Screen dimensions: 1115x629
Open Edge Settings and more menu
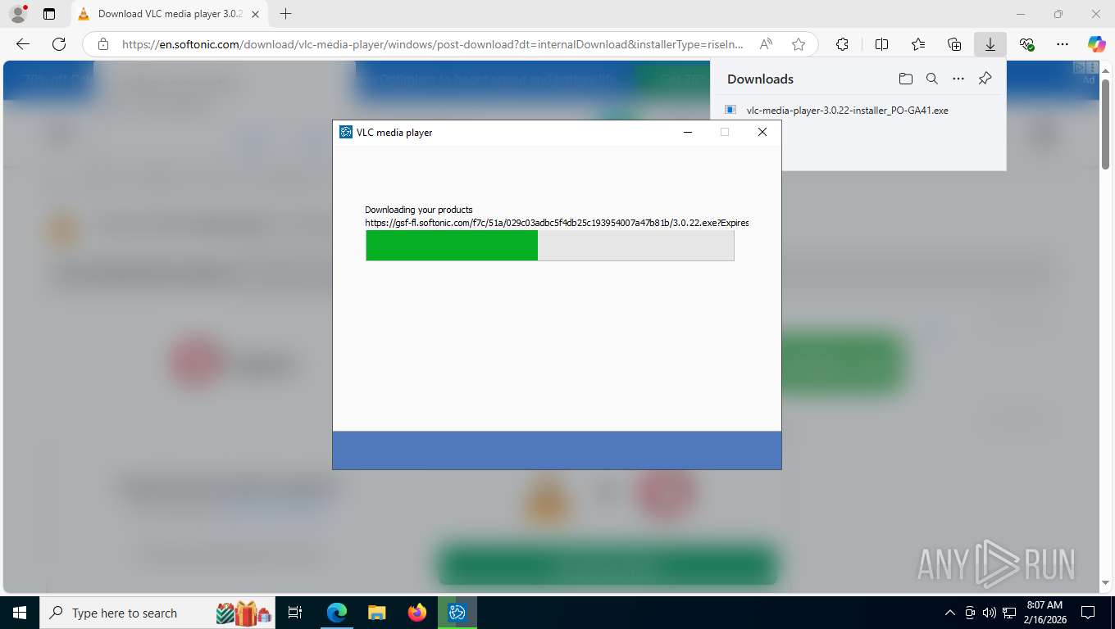(1063, 44)
